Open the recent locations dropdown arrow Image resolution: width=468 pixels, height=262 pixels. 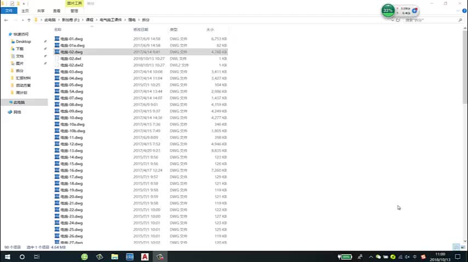pos(22,20)
